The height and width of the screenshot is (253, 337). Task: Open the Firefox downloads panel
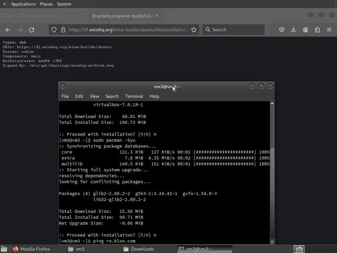pos(293,30)
